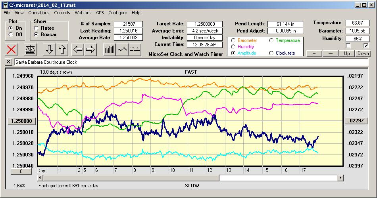Click the Humidity 66% field
Screen dimensions: 377x198
(x=357, y=38)
